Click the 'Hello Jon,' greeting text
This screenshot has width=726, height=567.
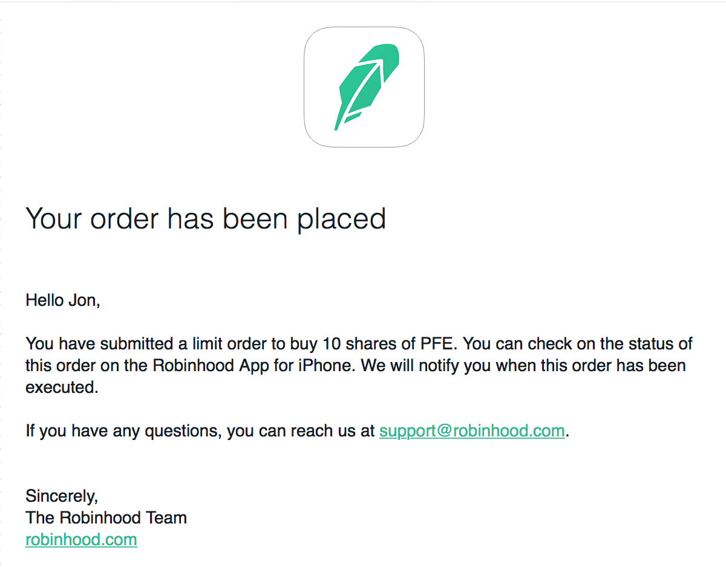[63, 300]
